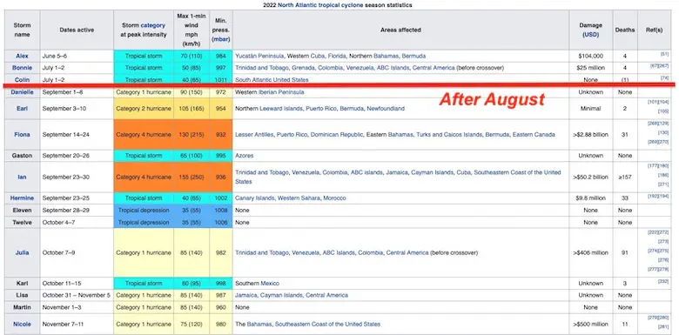
Task: Open the Julia storm link
Action: point(22,252)
